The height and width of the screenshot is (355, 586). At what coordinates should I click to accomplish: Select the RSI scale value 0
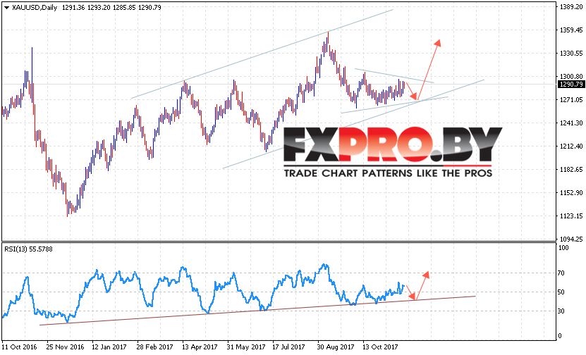pyautogui.click(x=560, y=336)
